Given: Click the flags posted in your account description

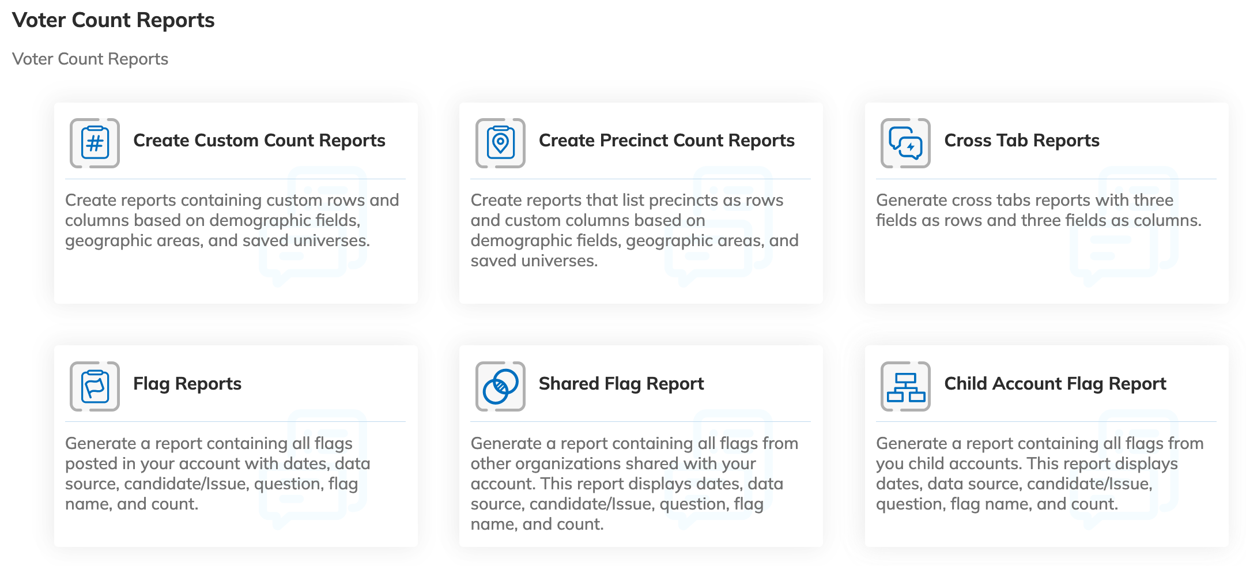Looking at the screenshot, I should [x=217, y=474].
